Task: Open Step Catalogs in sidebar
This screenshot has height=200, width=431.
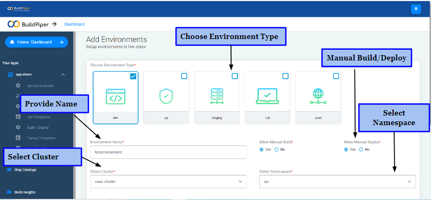Action: click(25, 170)
